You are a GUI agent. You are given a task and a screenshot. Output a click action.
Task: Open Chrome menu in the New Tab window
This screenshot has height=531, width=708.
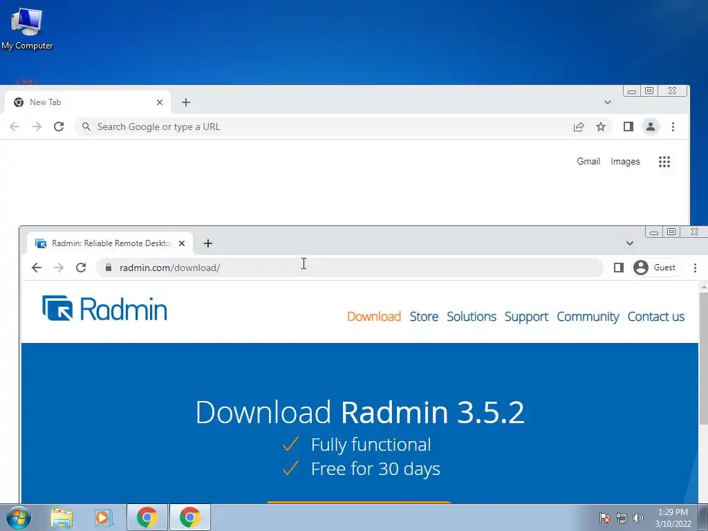673,127
